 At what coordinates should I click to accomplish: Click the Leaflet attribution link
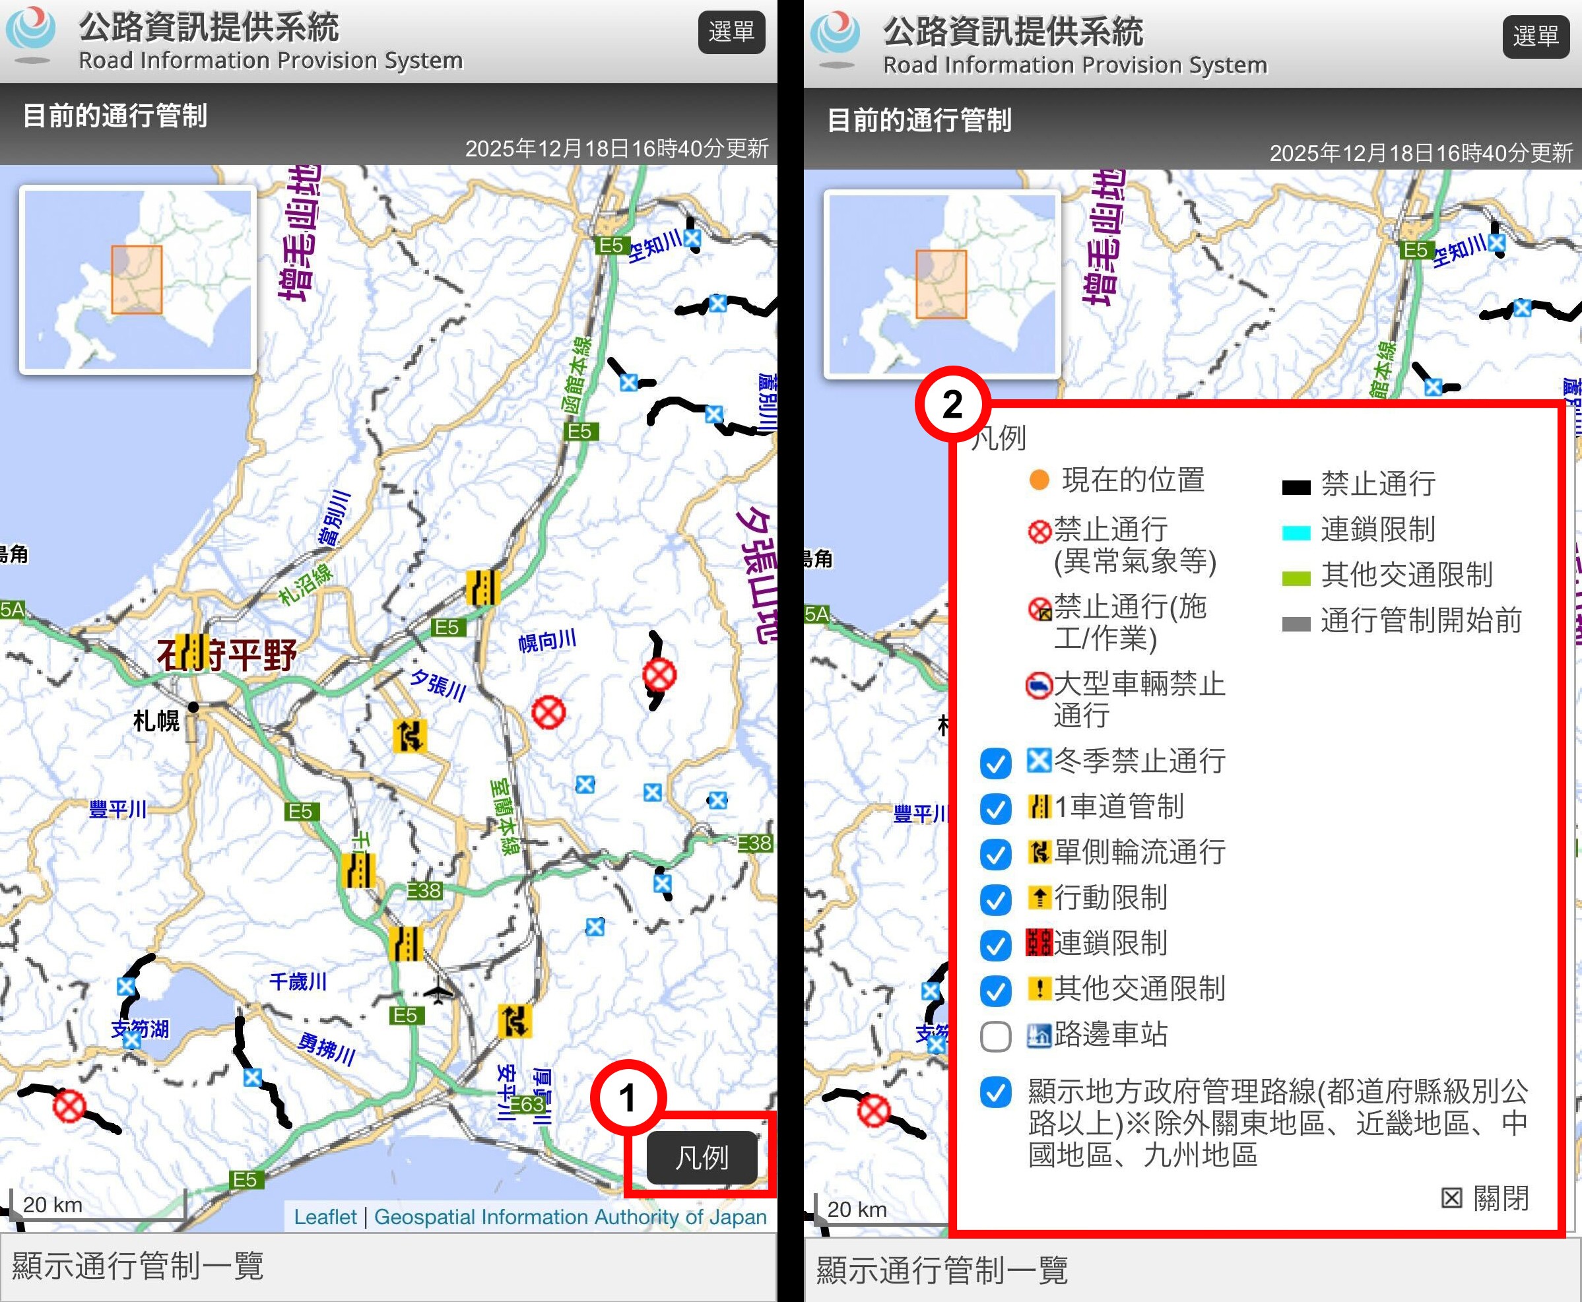(325, 1216)
